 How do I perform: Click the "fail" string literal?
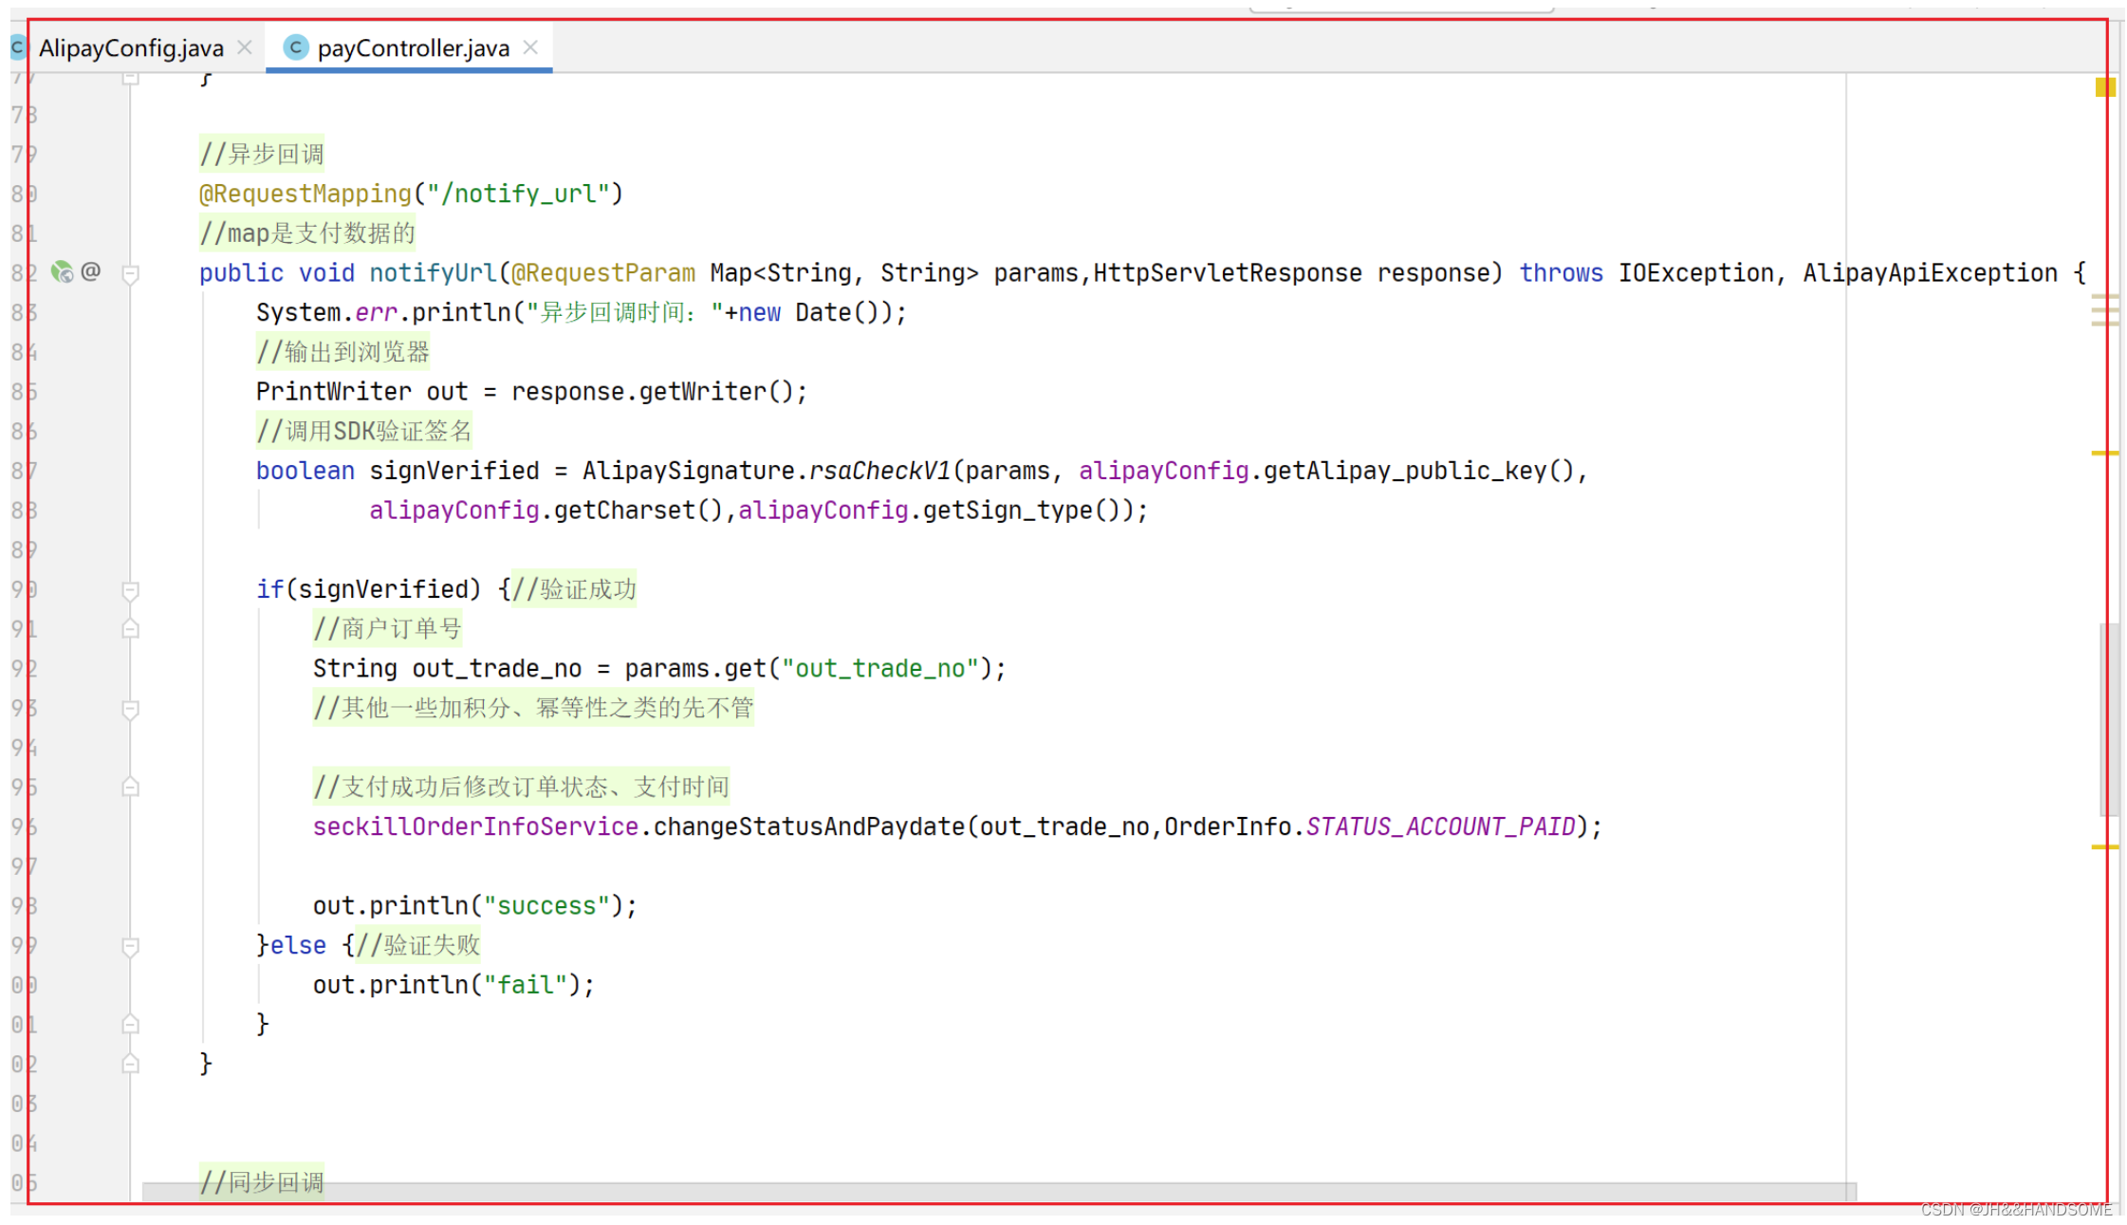[526, 985]
